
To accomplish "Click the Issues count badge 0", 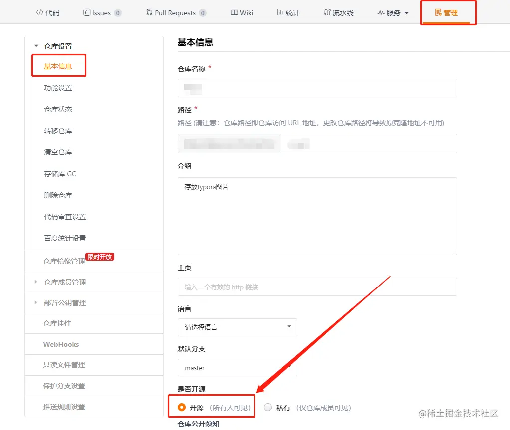I will click(x=118, y=13).
